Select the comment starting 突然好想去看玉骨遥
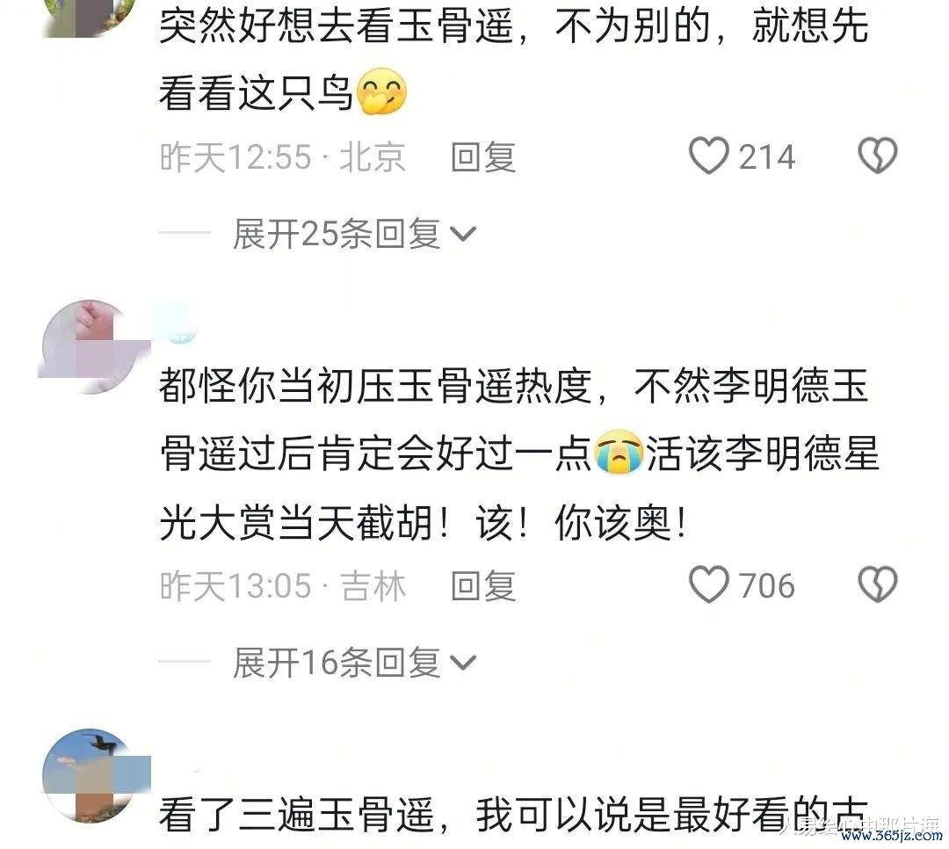The width and height of the screenshot is (949, 849). (x=513, y=60)
